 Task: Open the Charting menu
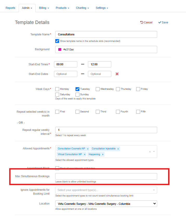tap(82, 8)
